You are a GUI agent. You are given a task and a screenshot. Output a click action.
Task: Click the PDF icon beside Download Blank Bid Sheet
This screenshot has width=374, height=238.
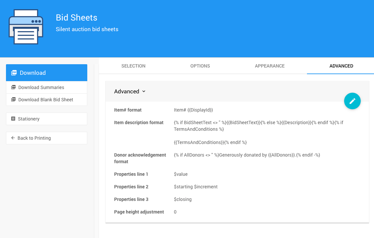pos(13,100)
